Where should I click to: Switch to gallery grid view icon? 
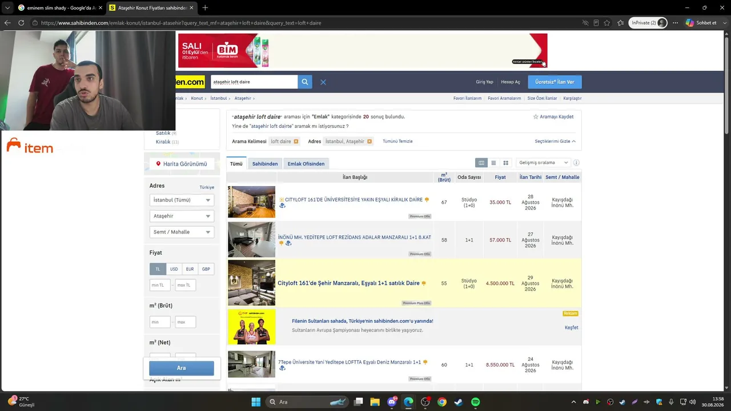[505, 163]
